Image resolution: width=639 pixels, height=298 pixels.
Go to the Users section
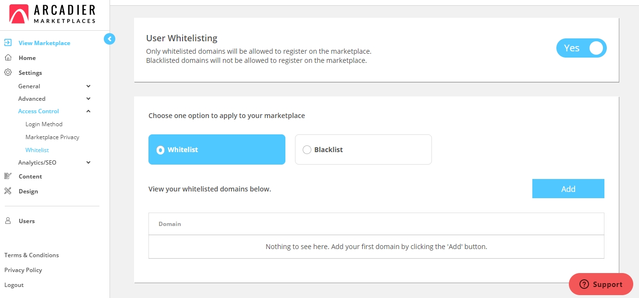[27, 221]
